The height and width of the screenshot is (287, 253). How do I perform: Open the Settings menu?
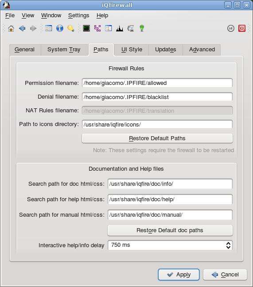coord(79,15)
